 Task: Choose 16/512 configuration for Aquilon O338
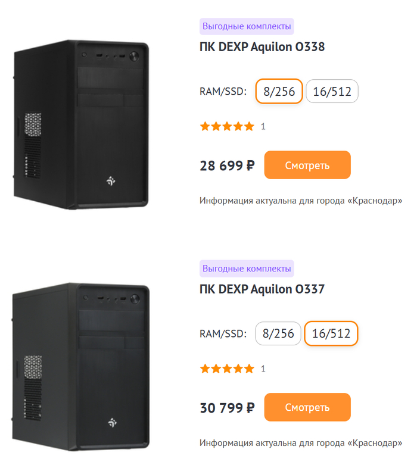pos(332,91)
